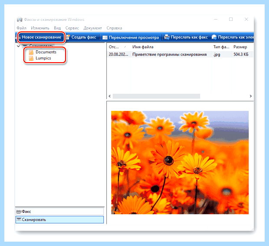Click the scanner icon beside Сканировать

click(19, 219)
